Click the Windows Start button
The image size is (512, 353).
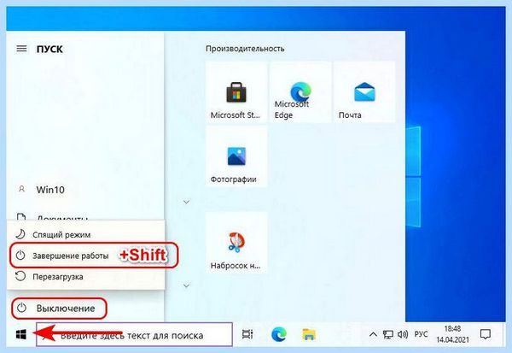point(20,334)
